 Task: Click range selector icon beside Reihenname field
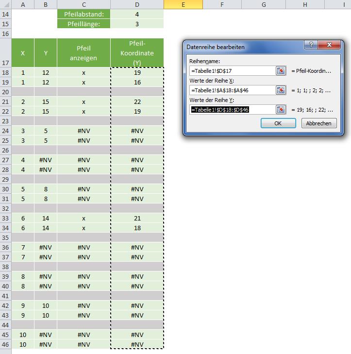(x=281, y=71)
